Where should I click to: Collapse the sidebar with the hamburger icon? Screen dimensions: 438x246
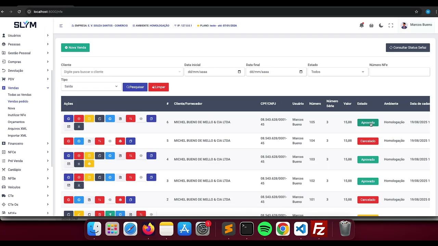(61, 26)
